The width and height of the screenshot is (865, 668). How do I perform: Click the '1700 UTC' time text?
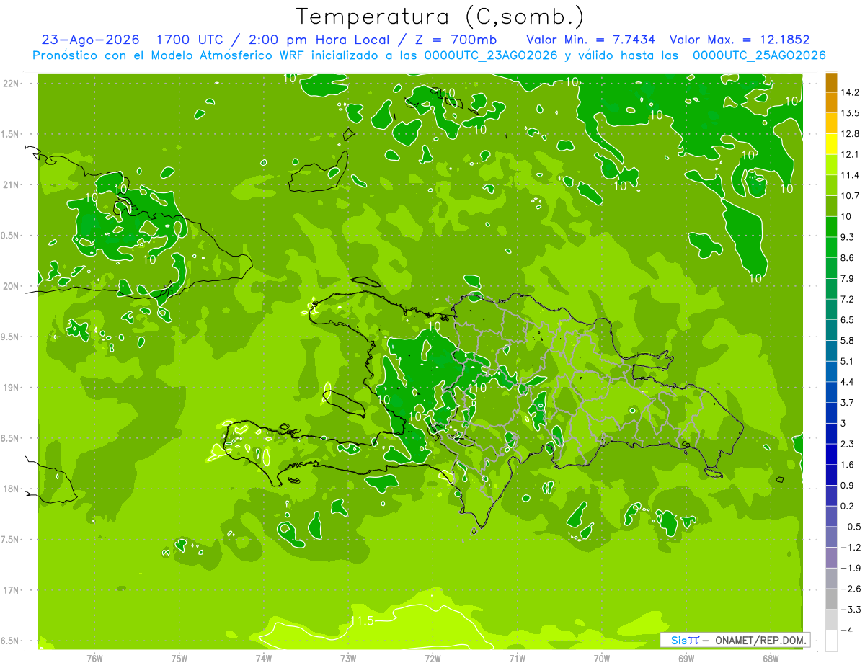[x=190, y=40]
